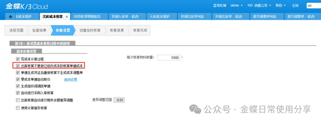Open the 帮助 dropdown menu
Image resolution: width=321 pixels, height=122 pixels.
click(x=281, y=6)
